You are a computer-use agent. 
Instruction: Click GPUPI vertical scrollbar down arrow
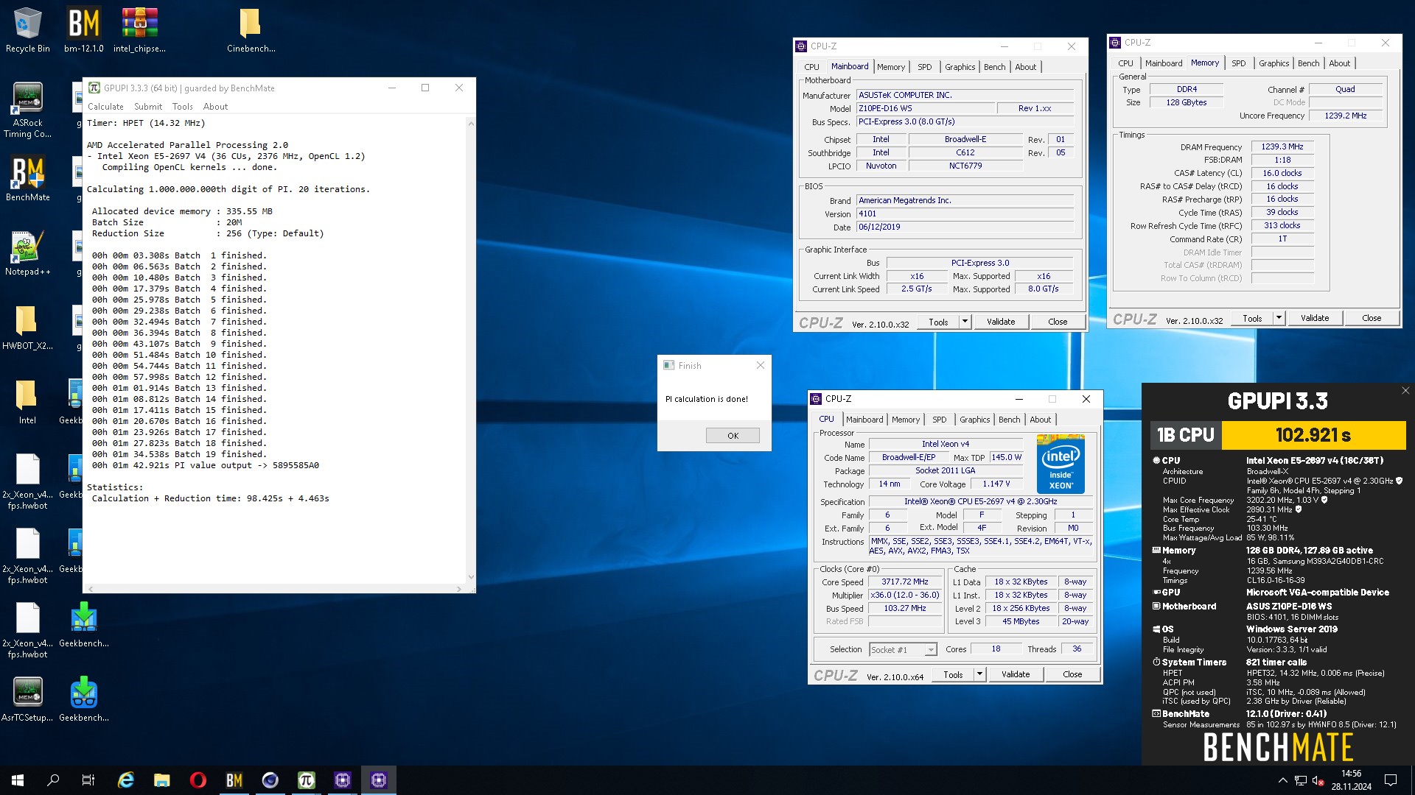pos(471,577)
